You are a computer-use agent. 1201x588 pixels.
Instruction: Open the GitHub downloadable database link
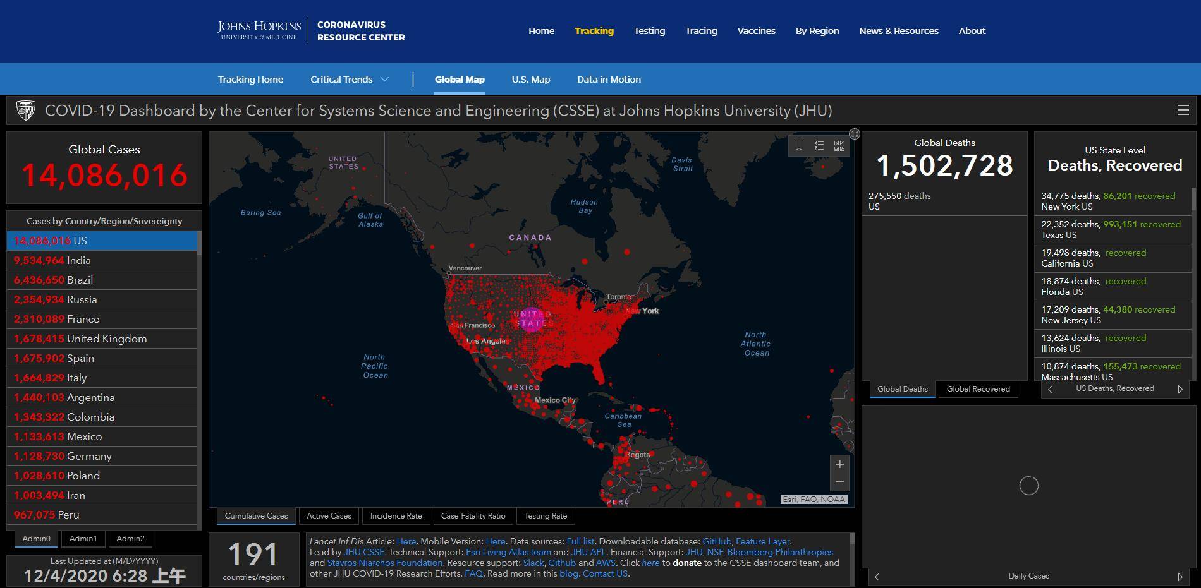coord(717,541)
